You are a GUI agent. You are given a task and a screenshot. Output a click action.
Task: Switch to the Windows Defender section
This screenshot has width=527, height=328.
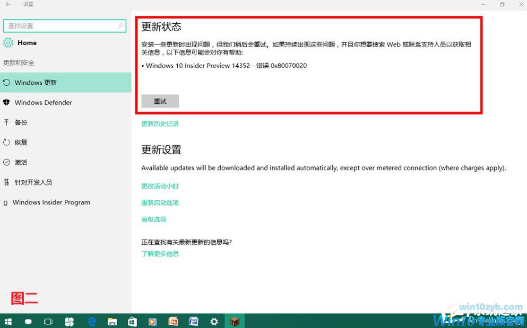(x=42, y=102)
